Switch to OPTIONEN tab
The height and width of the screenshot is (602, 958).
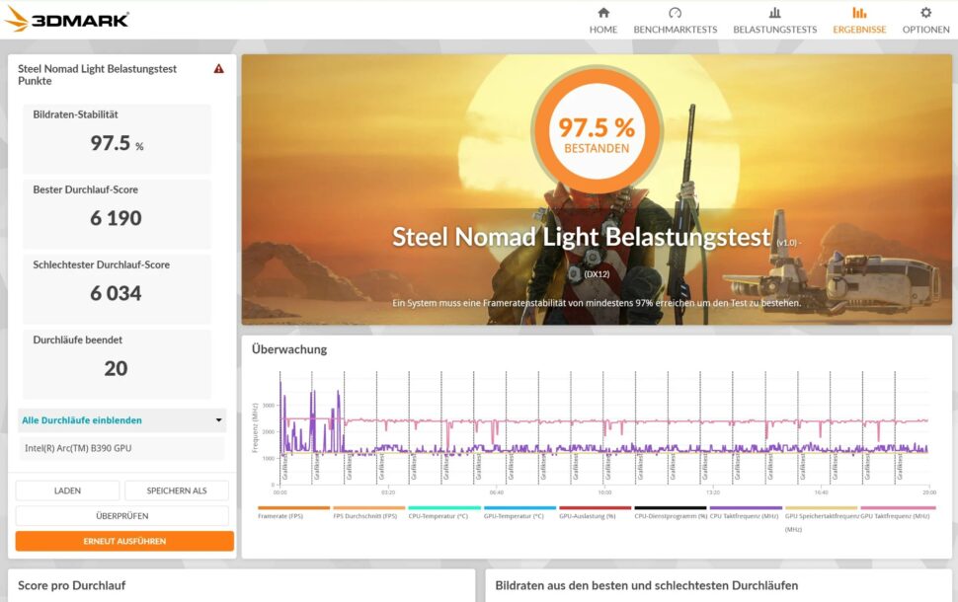click(925, 30)
